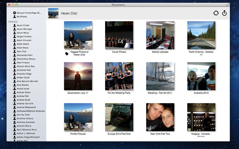Click the Helen Clist name in header
The height and width of the screenshot is (149, 239).
tap(69, 13)
